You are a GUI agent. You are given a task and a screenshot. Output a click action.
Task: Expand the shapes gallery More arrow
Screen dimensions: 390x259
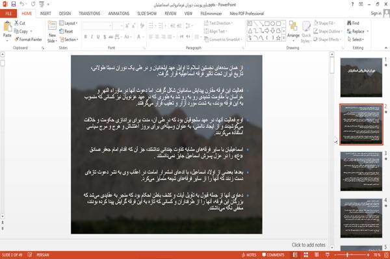point(283,38)
